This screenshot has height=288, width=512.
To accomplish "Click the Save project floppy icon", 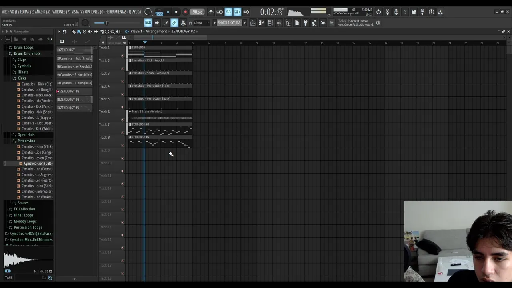I will tap(414, 12).
